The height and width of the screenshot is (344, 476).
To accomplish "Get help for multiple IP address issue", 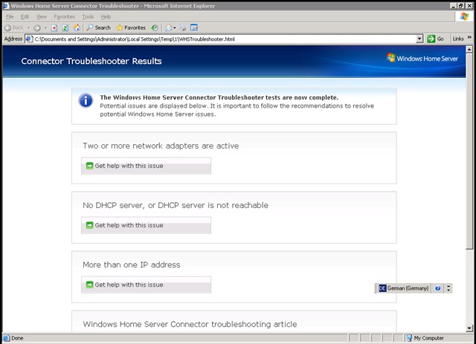I will 146,285.
